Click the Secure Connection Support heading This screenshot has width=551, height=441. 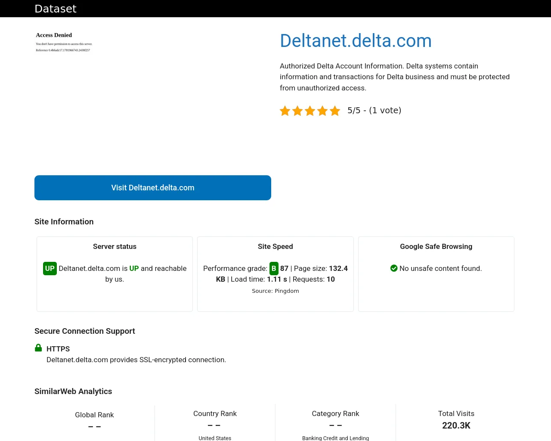(85, 331)
